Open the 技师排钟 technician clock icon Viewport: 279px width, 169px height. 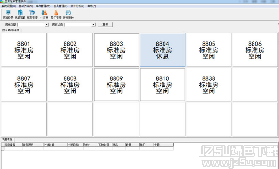(68, 15)
